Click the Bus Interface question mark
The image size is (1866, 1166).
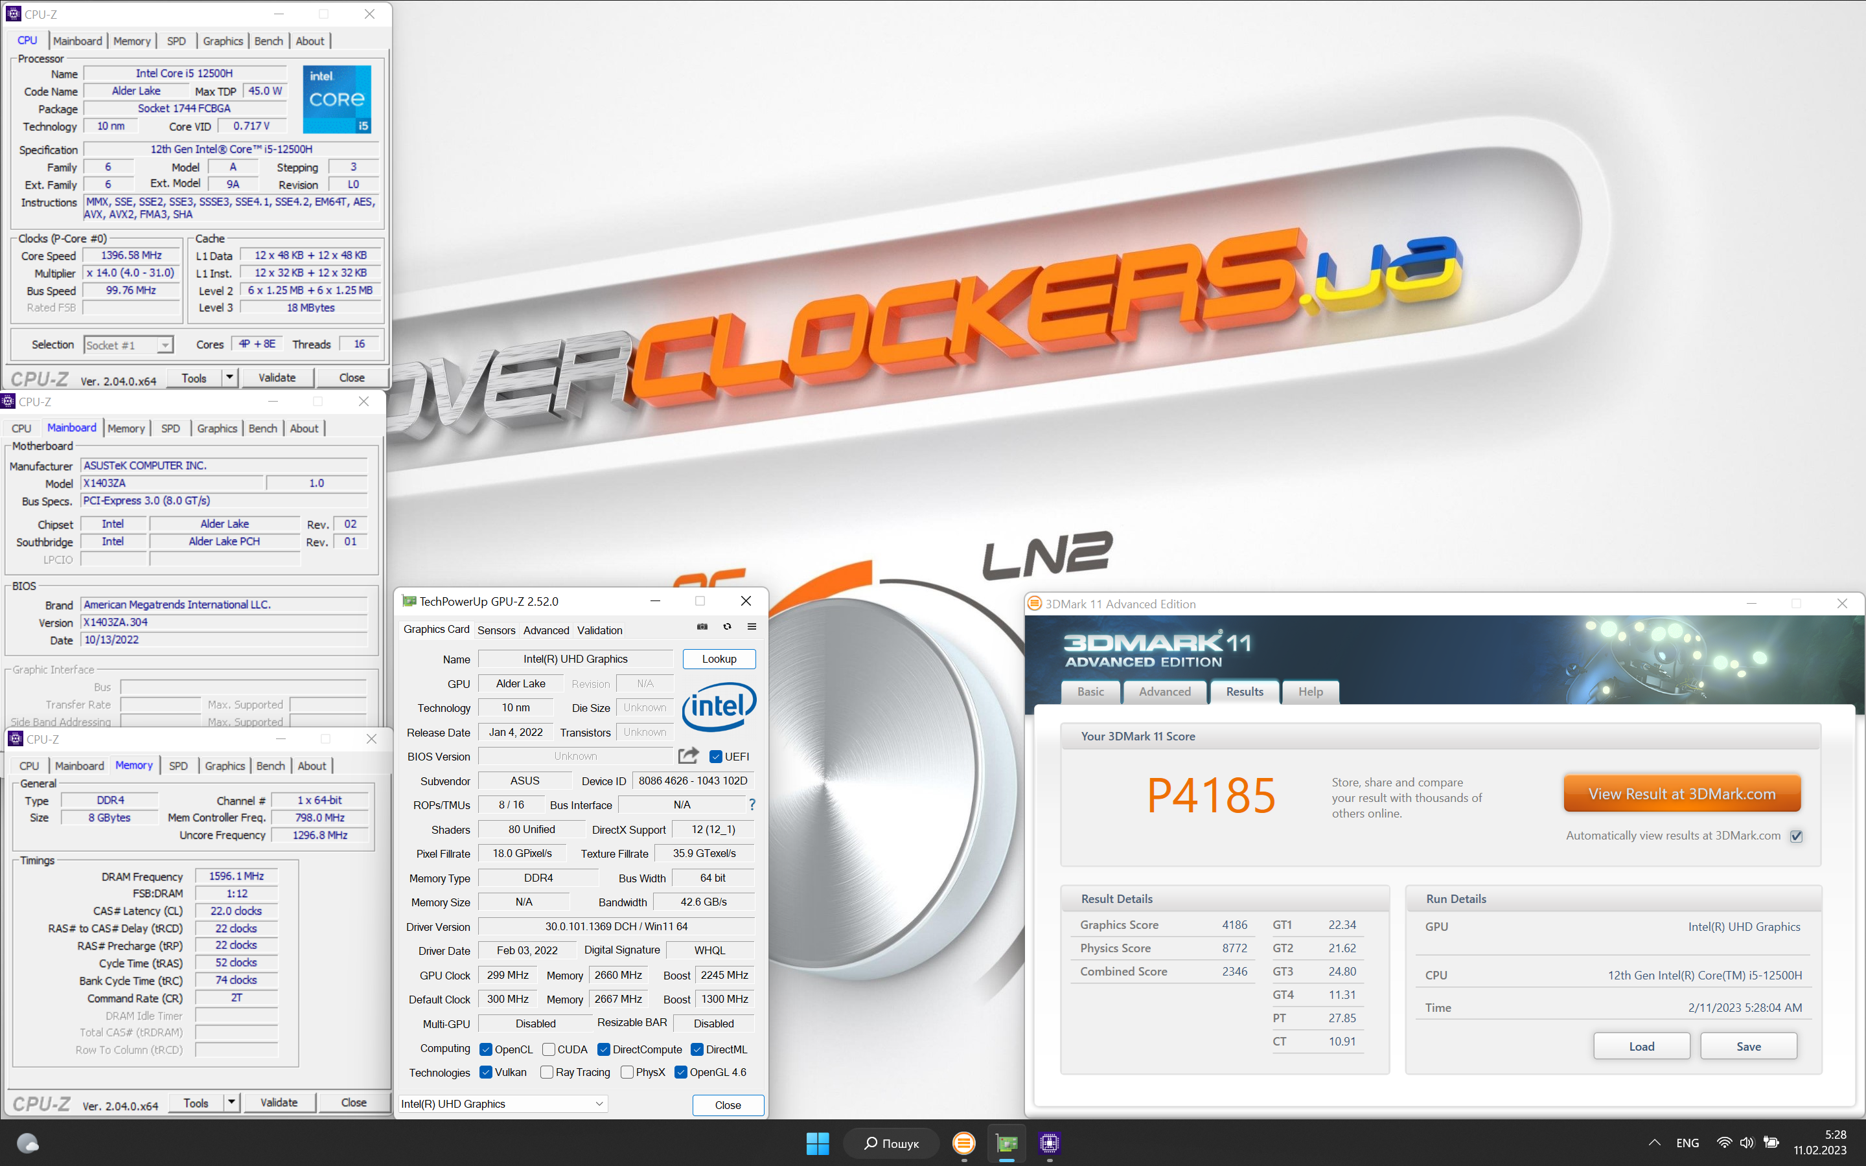pyautogui.click(x=752, y=805)
